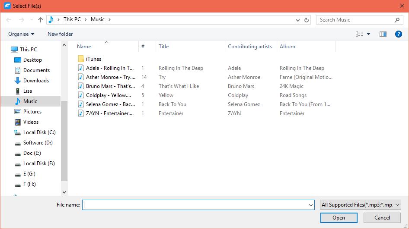Click the 24K Magic album cell
Screen dimensions: 409x229
291,86
